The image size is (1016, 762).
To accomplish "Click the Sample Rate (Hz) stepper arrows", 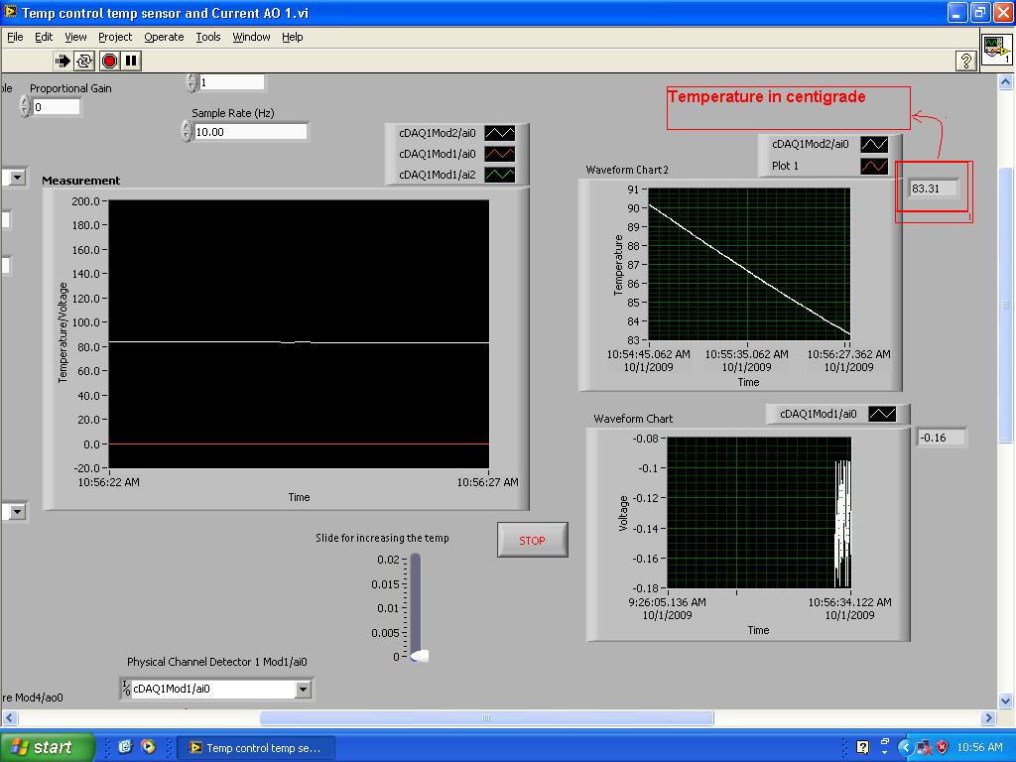I will [188, 131].
